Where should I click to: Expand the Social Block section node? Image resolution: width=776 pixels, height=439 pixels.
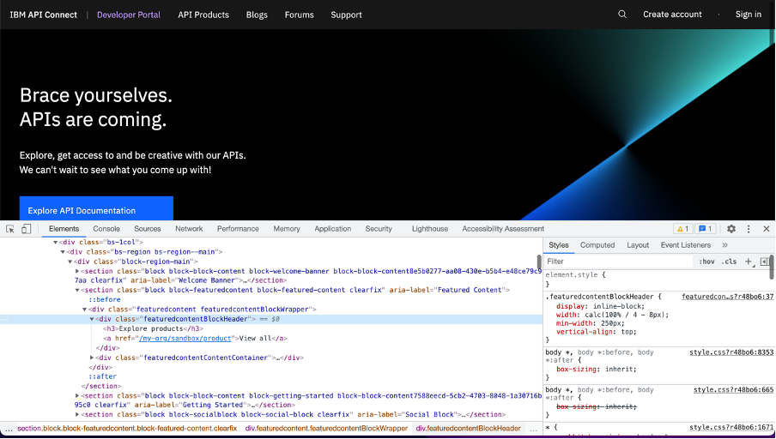(x=77, y=415)
